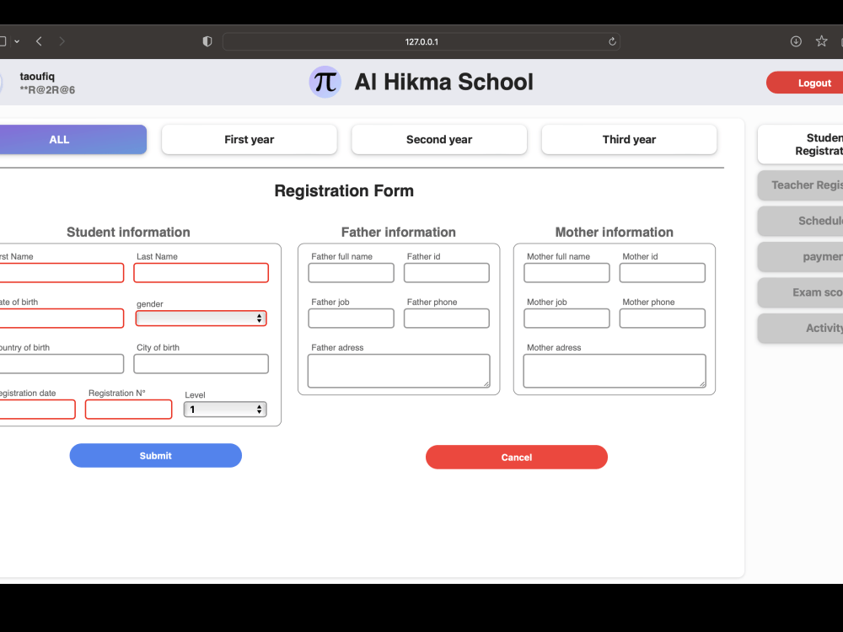Click the Student information heading
Screen dimensions: 843x632
128,233
